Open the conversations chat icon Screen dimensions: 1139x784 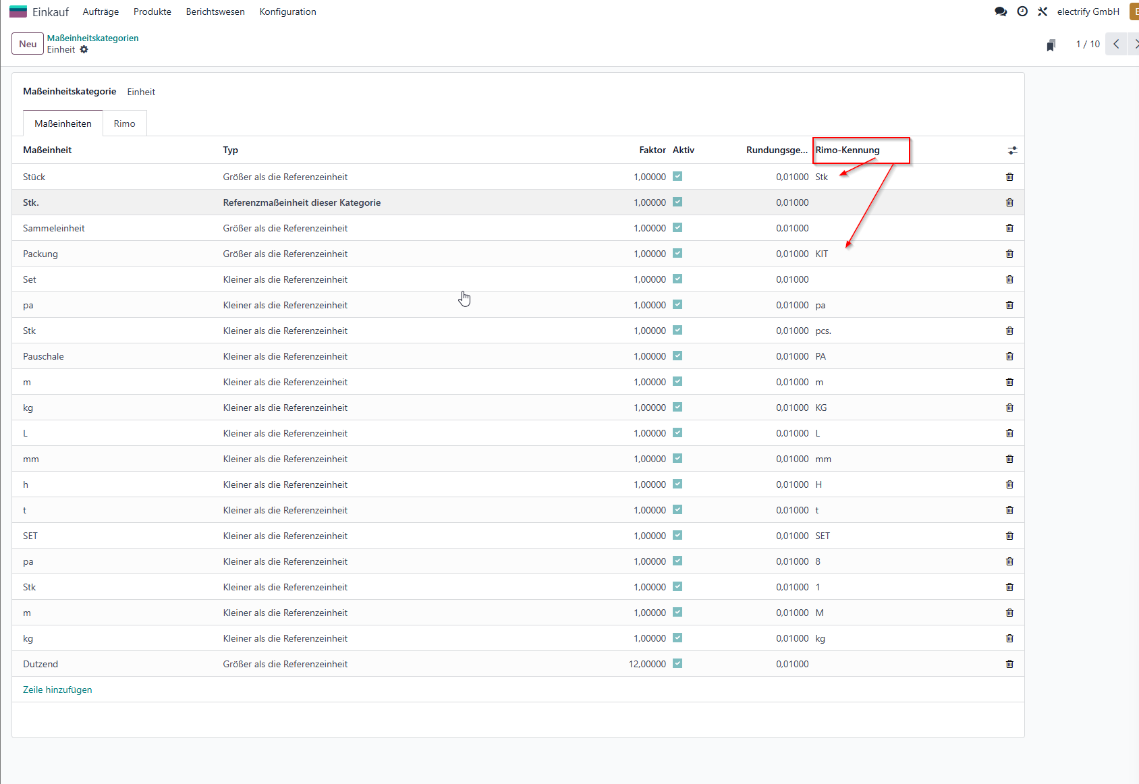1001,11
